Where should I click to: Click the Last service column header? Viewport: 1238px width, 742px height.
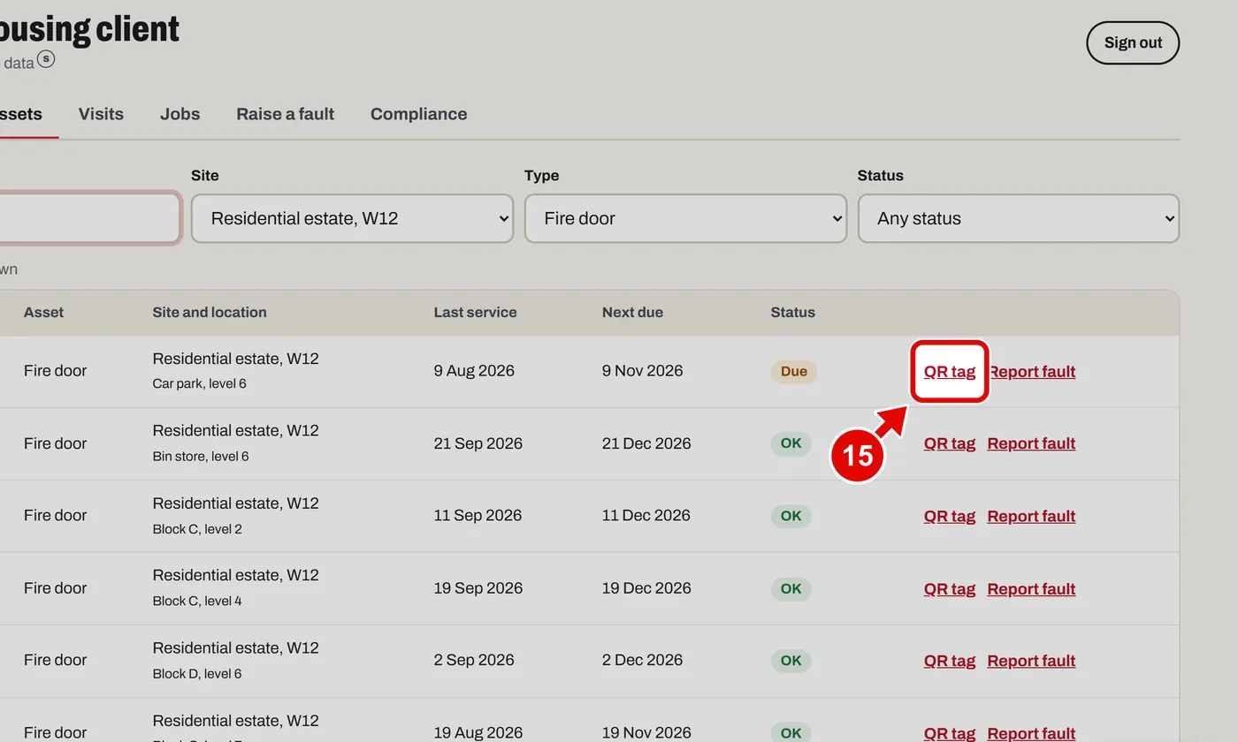475,312
